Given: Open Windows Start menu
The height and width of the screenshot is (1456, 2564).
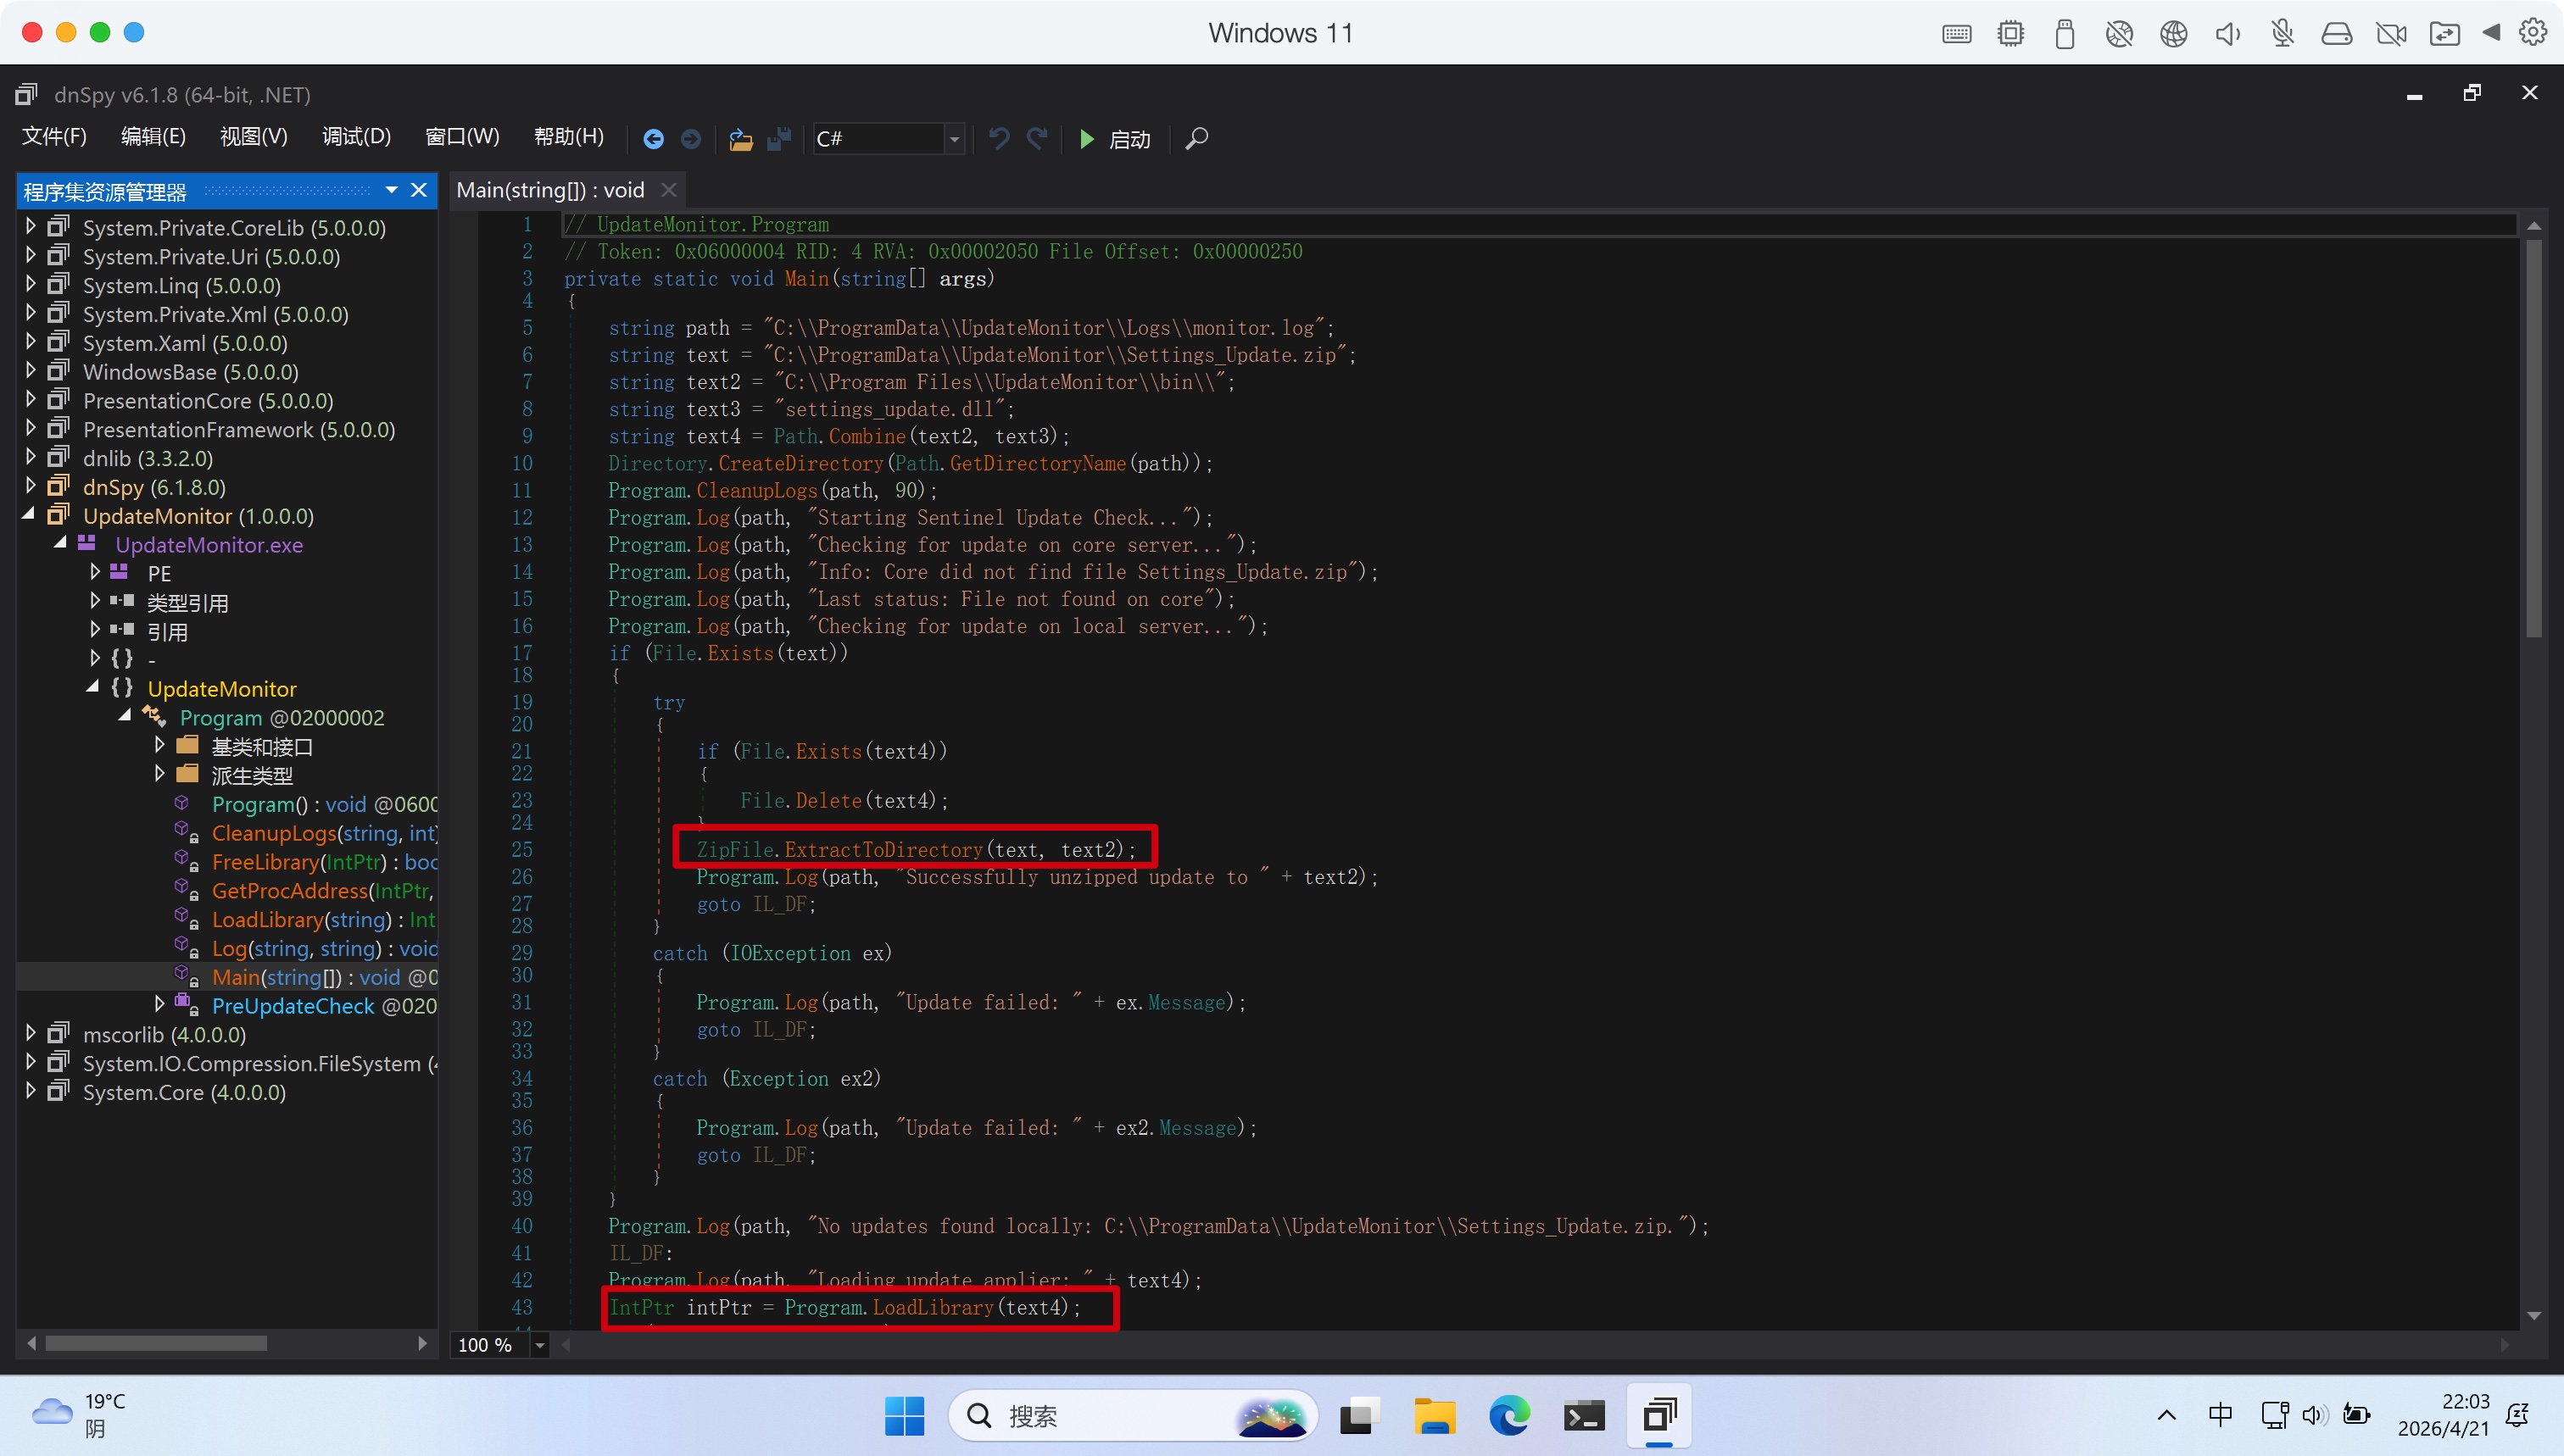Looking at the screenshot, I should (x=905, y=1416).
